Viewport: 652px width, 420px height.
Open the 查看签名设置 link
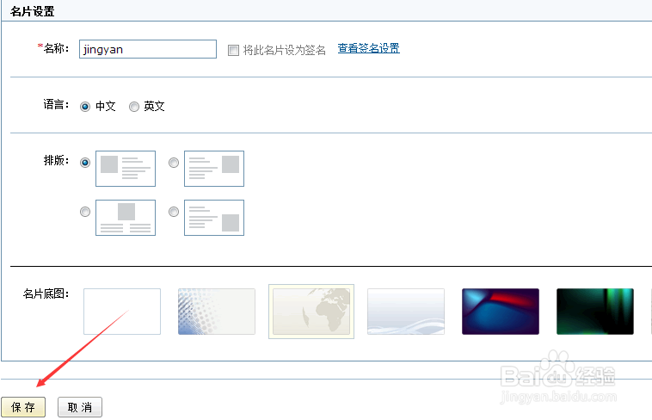pyautogui.click(x=368, y=48)
